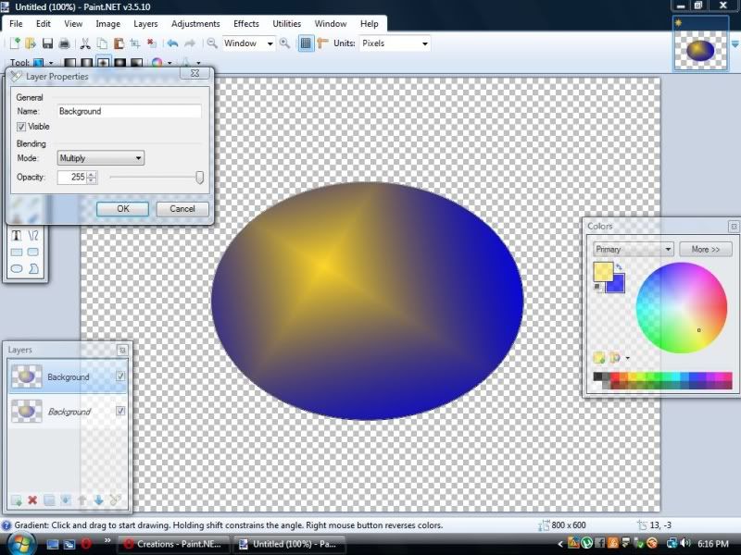Screen dimensions: 741x555
Task: Toggle visibility of the bottom italic Background layer
Action: click(120, 411)
